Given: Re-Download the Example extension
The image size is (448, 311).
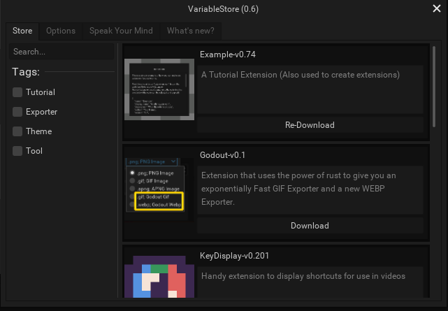Looking at the screenshot, I should tap(310, 125).
